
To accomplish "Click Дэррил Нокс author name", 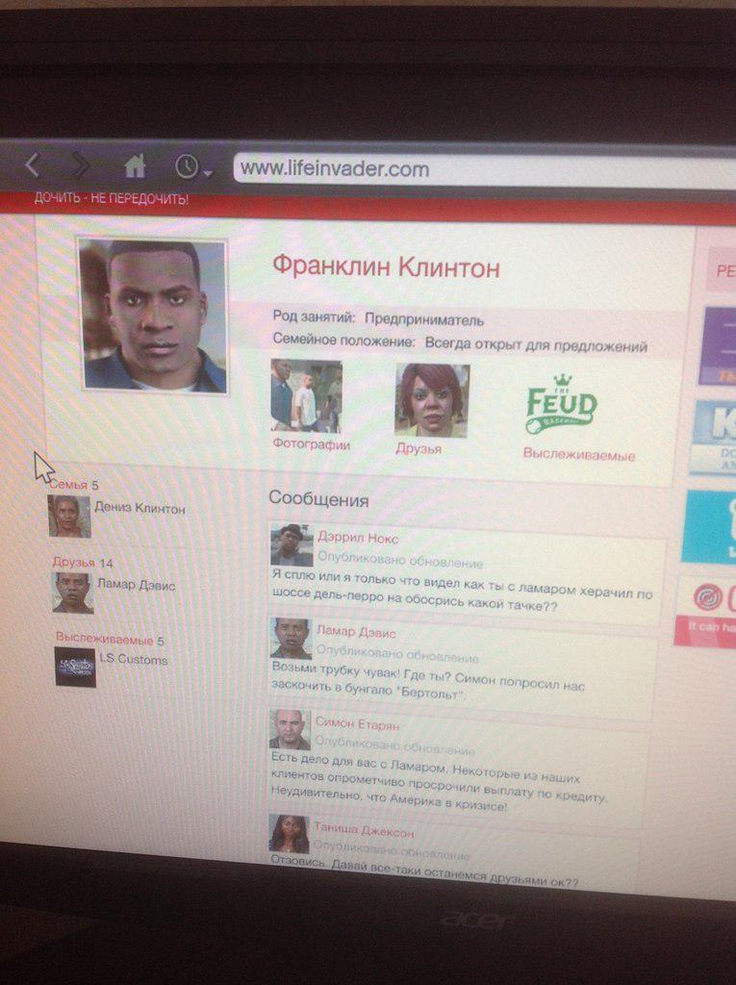I will (358, 538).
